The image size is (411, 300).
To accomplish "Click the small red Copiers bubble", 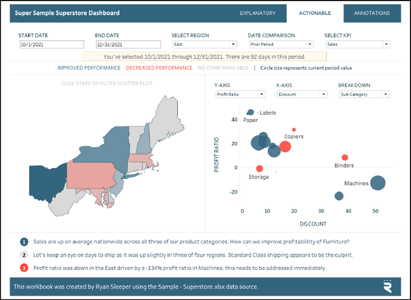I will coord(294,130).
